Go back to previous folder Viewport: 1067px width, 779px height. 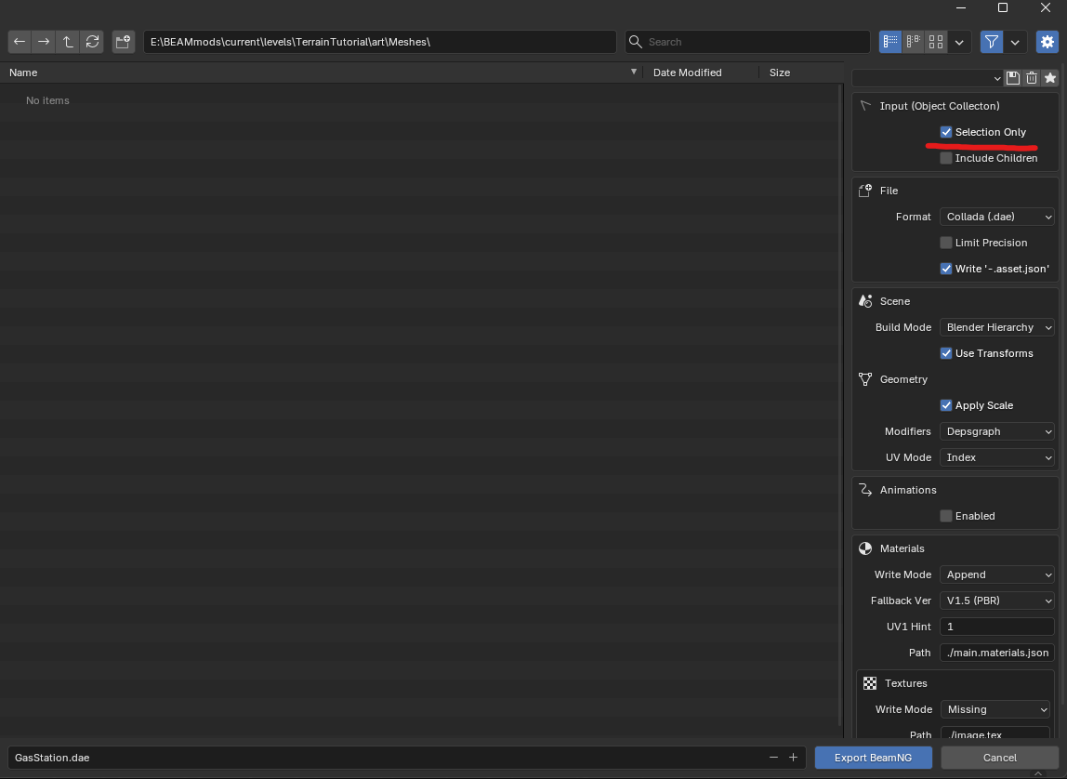[x=20, y=42]
